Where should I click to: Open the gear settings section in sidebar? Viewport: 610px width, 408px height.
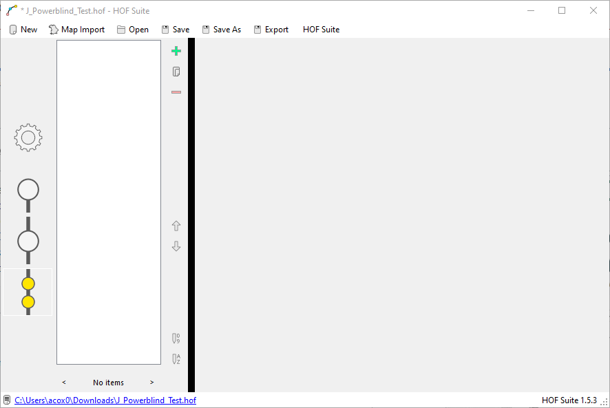coord(28,138)
